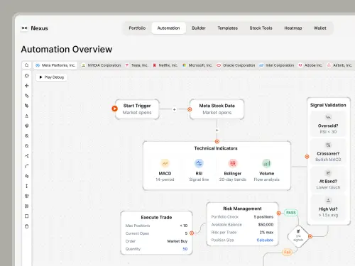Click the Volume indicator icon
The width and height of the screenshot is (355, 266).
click(x=266, y=163)
